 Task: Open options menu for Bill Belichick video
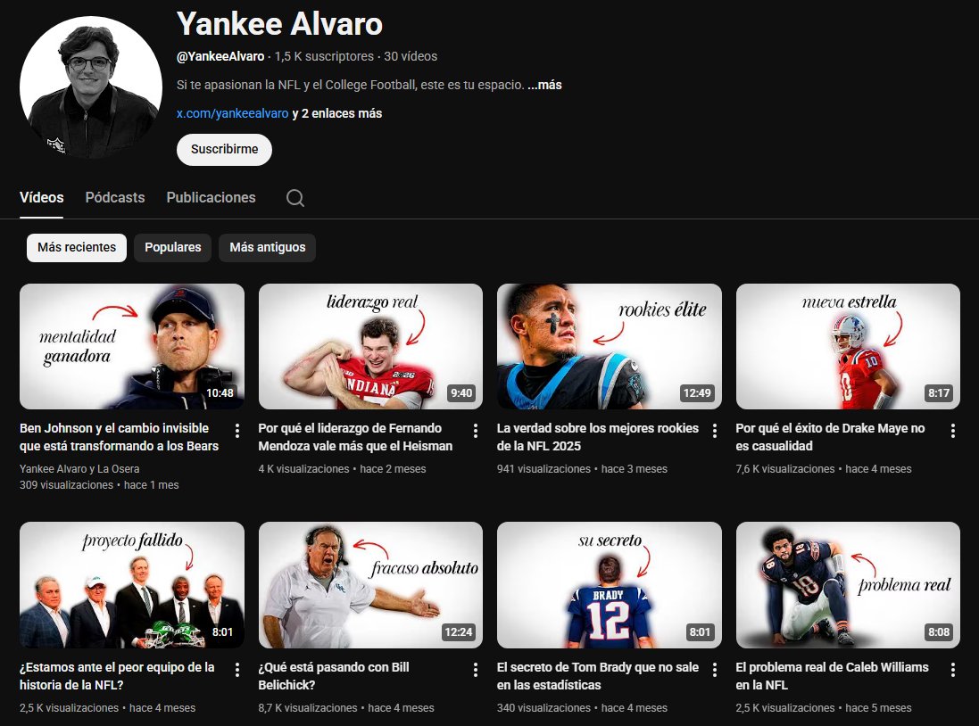click(476, 670)
